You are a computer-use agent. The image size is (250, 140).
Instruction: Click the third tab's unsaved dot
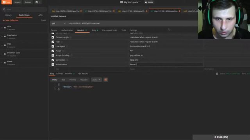click(147, 11)
